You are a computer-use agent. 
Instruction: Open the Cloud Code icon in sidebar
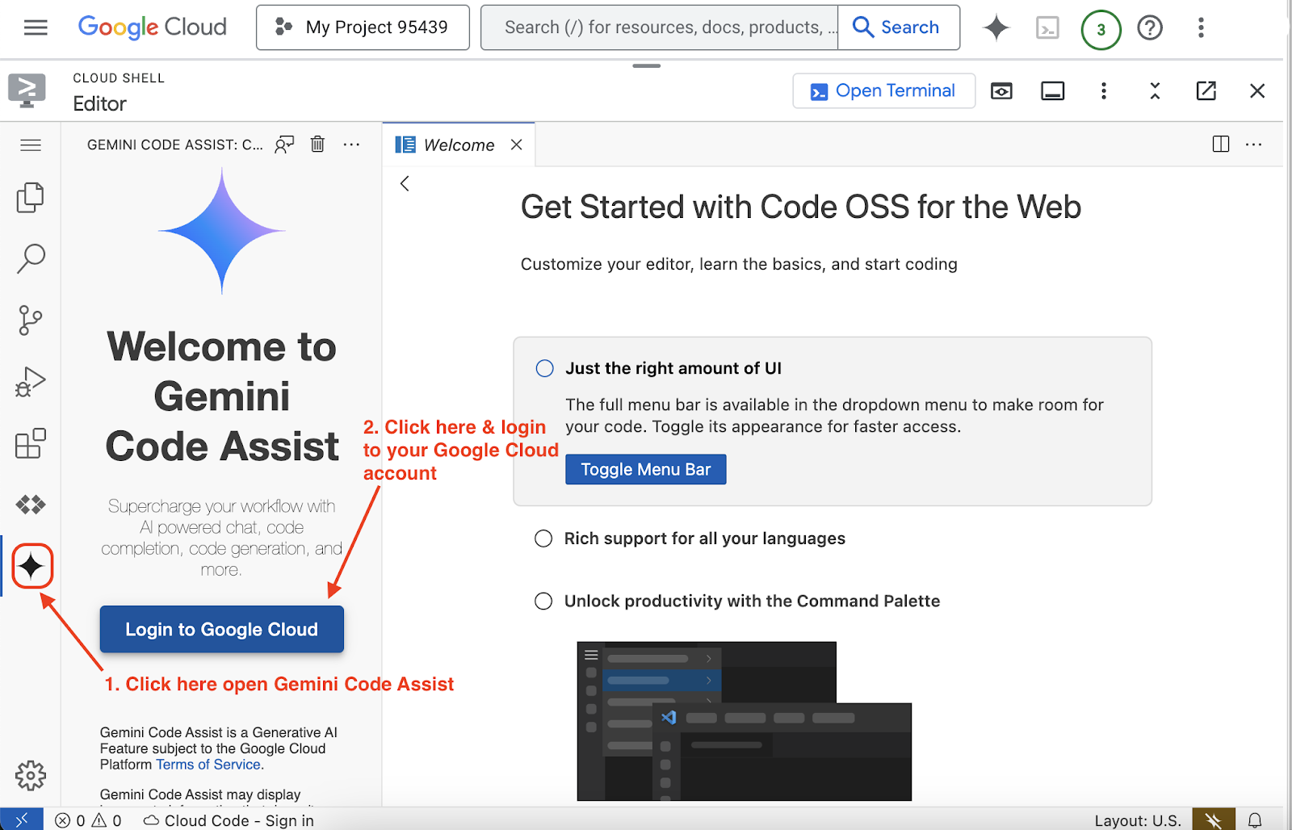[31, 505]
